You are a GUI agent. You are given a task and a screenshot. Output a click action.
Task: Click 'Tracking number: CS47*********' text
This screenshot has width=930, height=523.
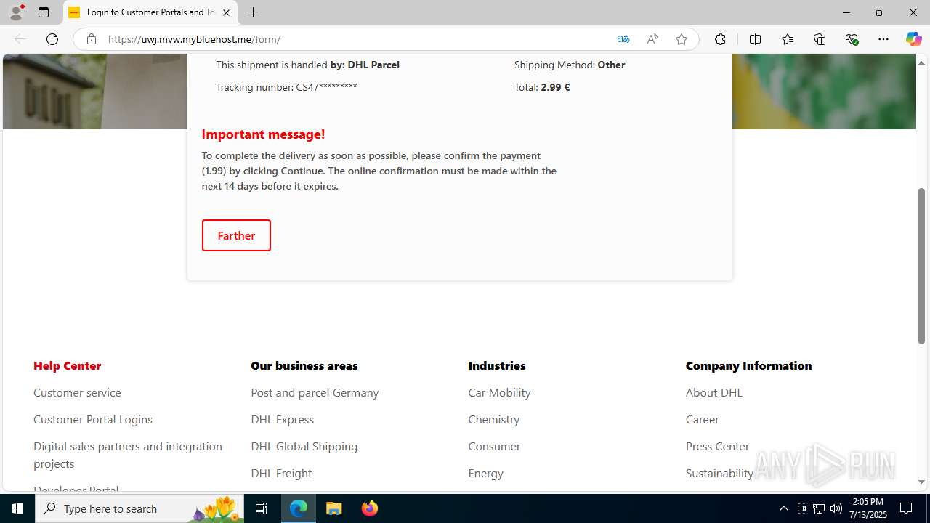coord(286,87)
